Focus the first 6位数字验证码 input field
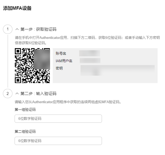 (x=58, y=118)
